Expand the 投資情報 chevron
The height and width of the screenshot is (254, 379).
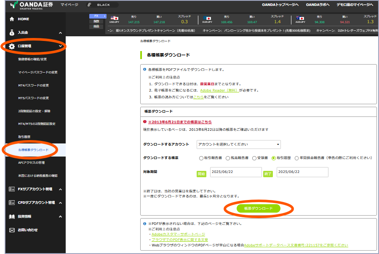pos(60,217)
